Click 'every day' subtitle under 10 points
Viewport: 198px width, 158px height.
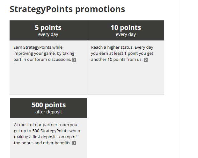(x=126, y=34)
